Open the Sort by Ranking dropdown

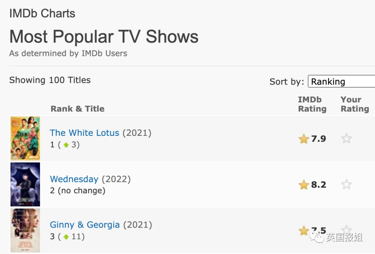342,81
